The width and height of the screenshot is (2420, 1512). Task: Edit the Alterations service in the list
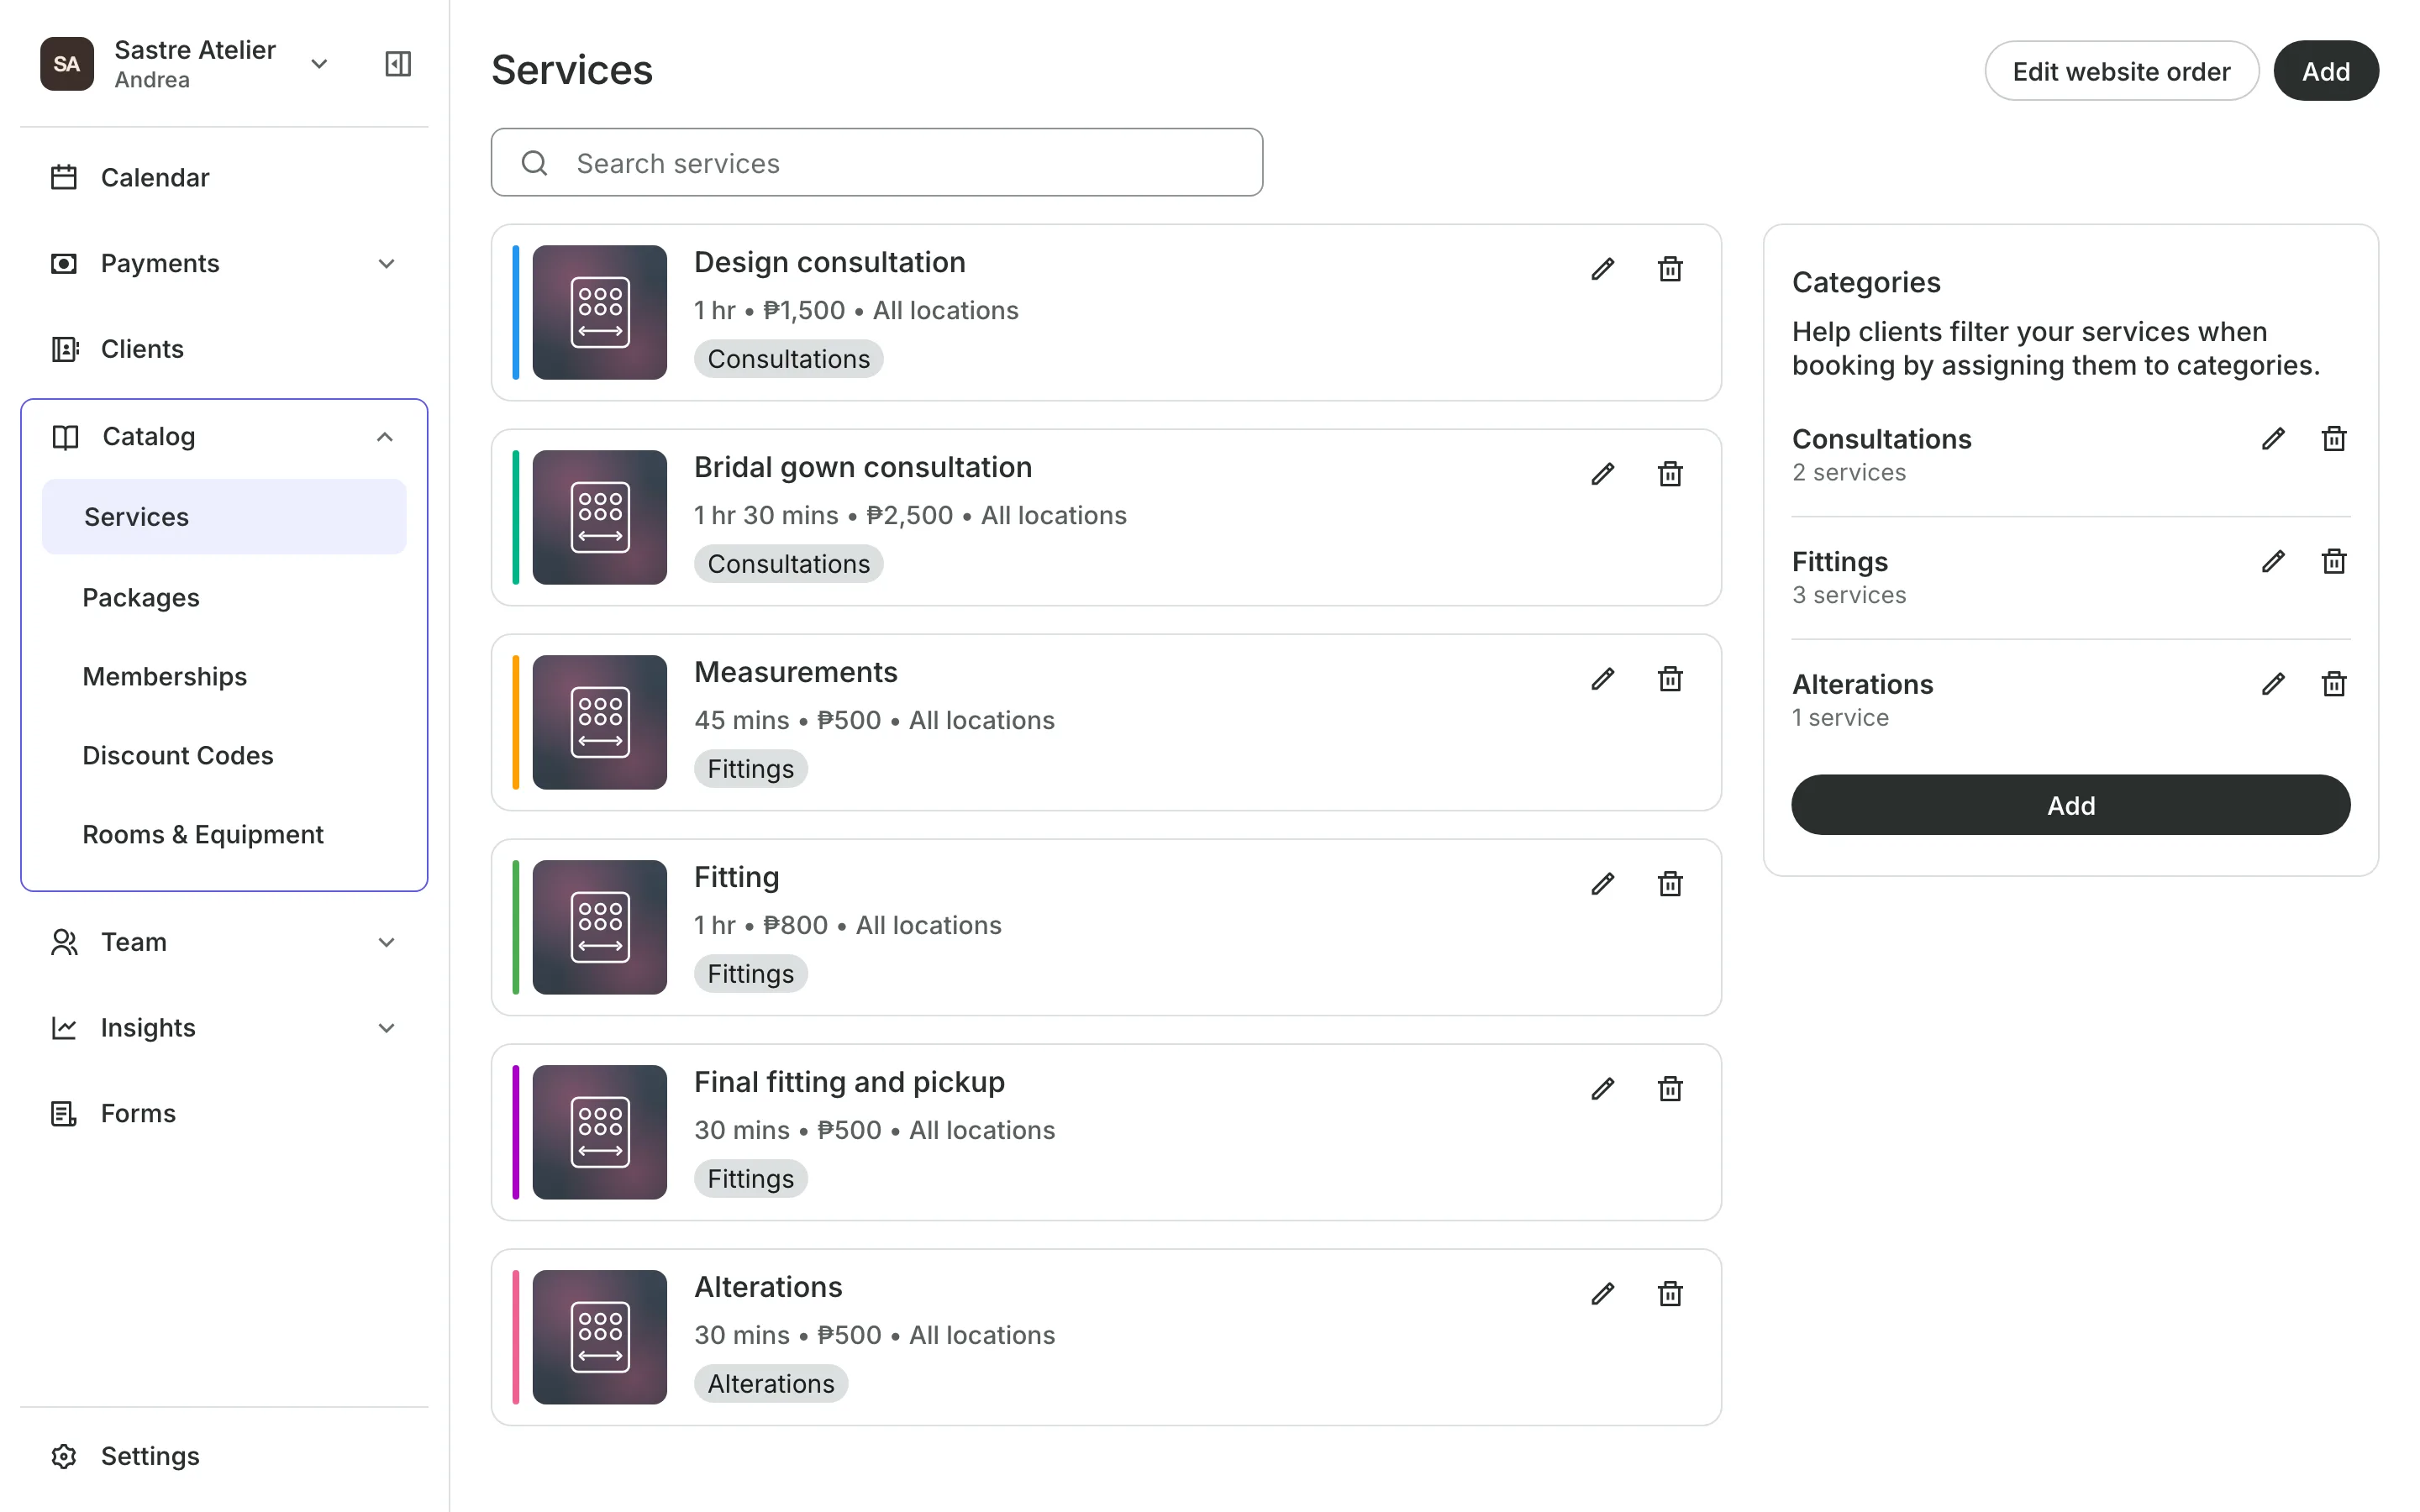[1602, 1294]
